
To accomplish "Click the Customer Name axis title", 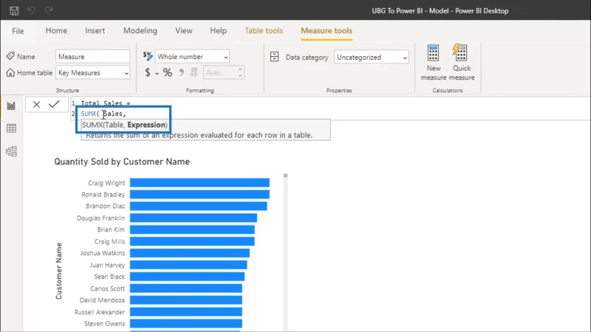I will [x=59, y=271].
